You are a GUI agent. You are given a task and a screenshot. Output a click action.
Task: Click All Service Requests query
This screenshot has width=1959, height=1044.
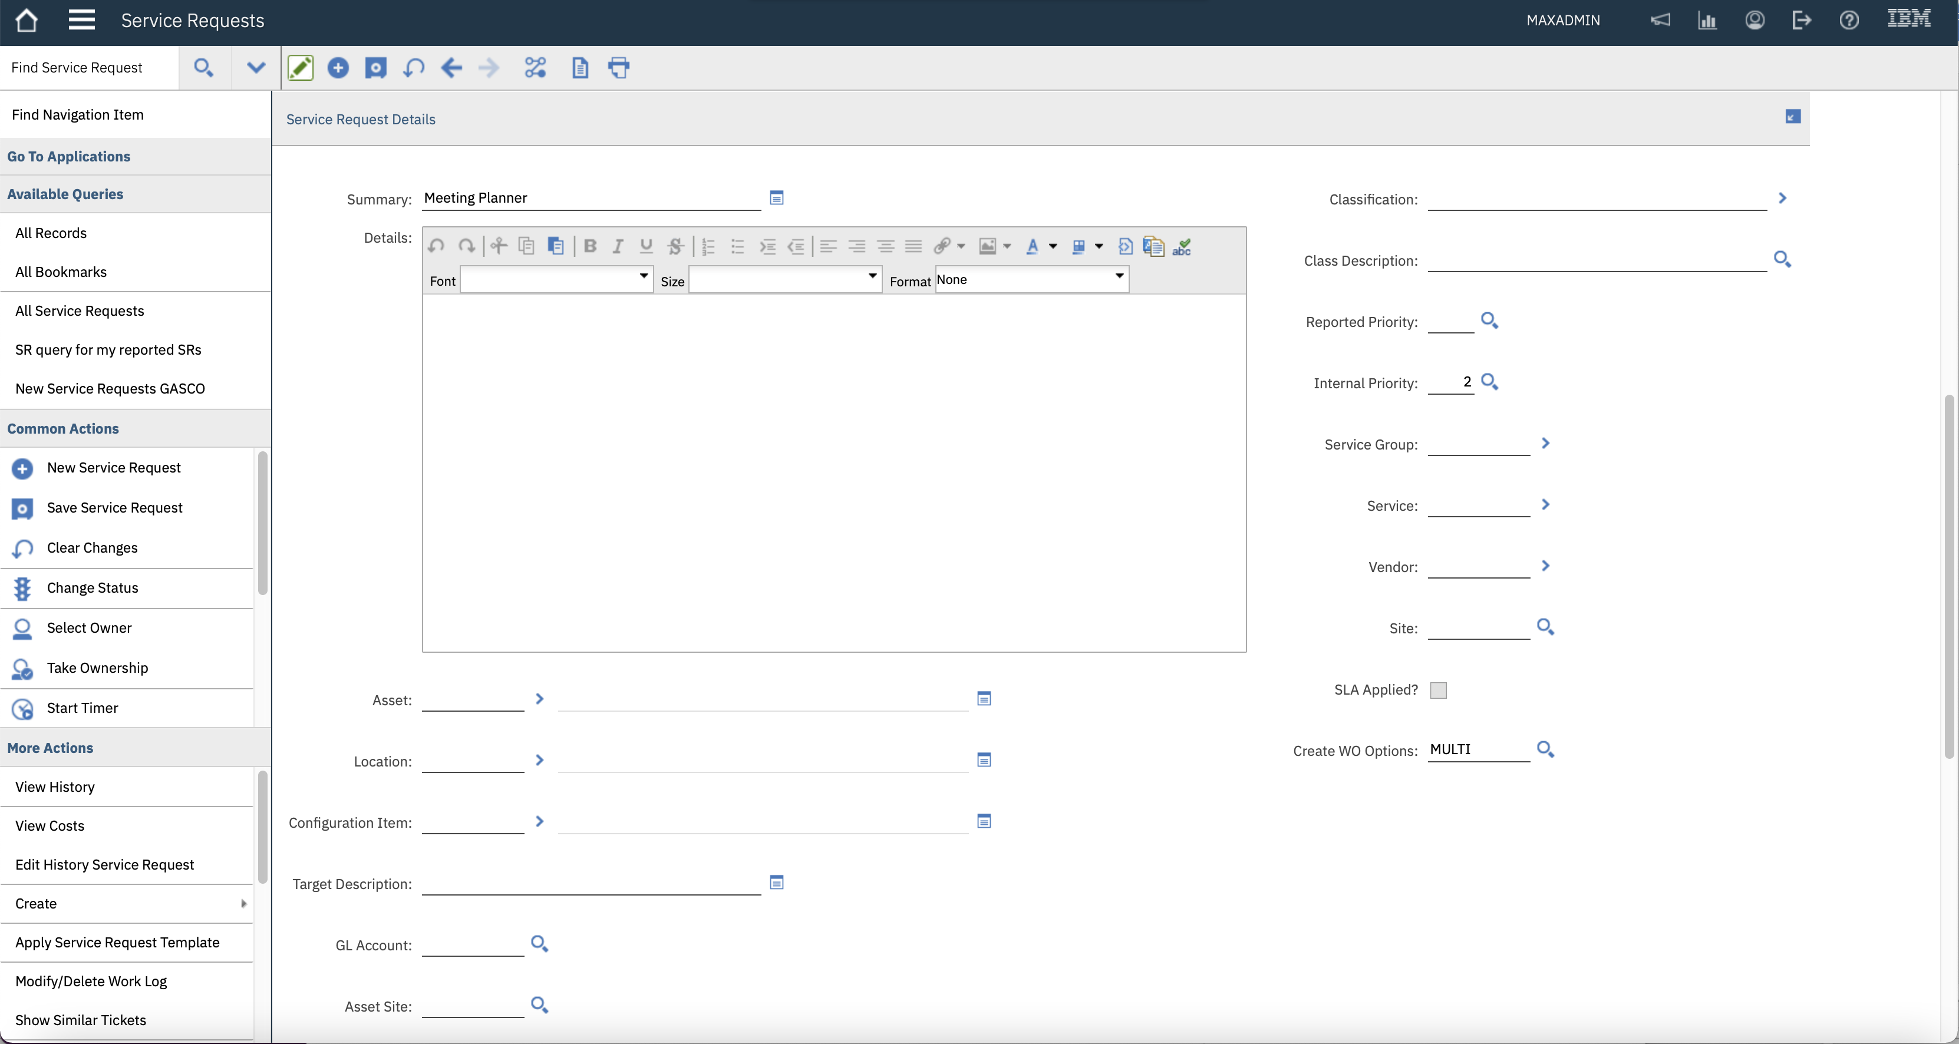pos(79,311)
